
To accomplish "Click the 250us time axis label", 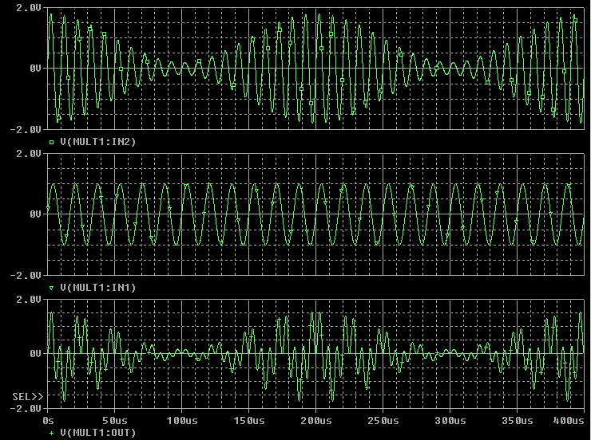I will [x=383, y=420].
